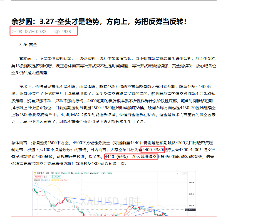The height and width of the screenshot is (217, 258).
Task: Open the XAUUSD 1-hour chart image
Action: tap(114, 194)
